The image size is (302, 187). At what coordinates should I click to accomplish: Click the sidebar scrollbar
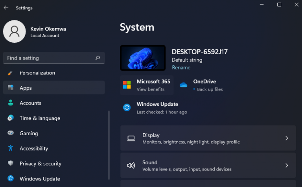tap(109, 145)
